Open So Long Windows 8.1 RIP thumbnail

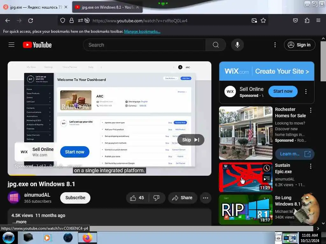245,210
